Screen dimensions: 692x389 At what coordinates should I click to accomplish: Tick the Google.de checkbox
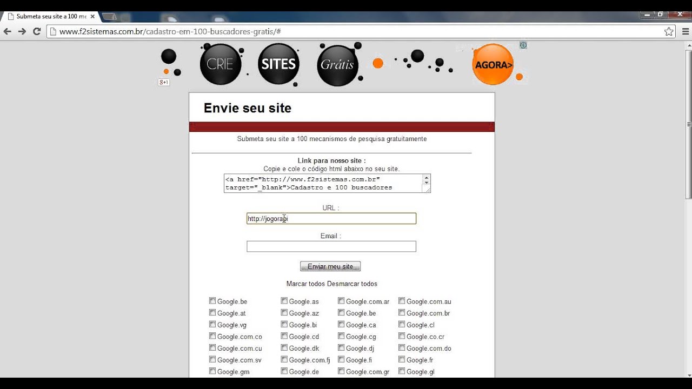click(284, 371)
